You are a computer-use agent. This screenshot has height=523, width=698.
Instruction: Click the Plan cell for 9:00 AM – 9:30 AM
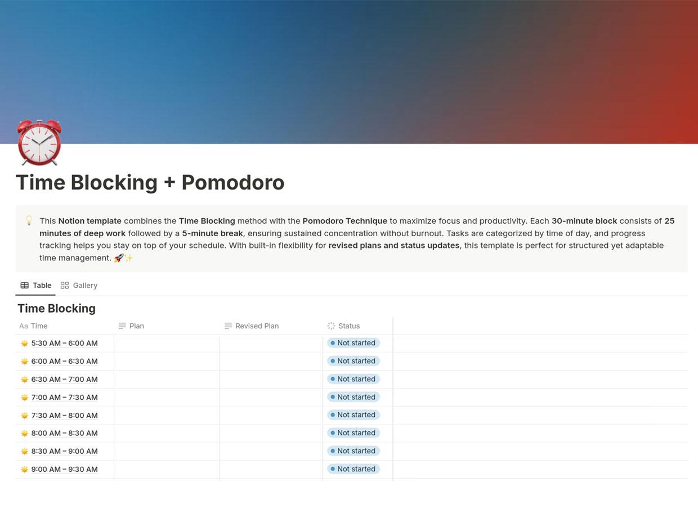click(167, 469)
